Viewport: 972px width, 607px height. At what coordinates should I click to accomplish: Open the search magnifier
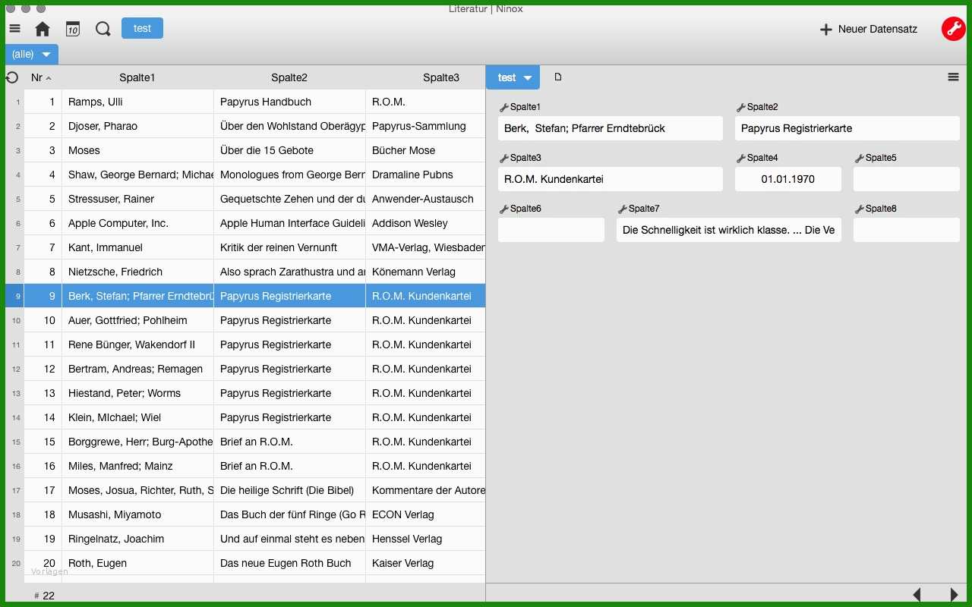(x=103, y=29)
